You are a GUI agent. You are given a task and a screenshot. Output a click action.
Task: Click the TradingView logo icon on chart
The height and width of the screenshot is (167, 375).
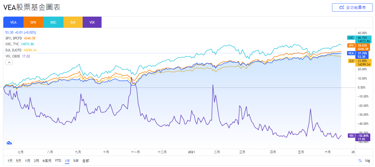click(x=9, y=143)
